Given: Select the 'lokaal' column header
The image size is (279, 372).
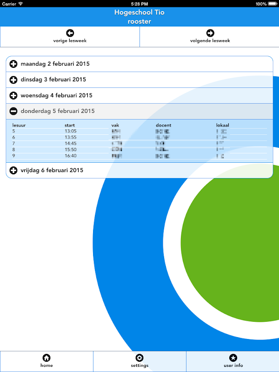Looking at the screenshot, I should pyautogui.click(x=223, y=125).
